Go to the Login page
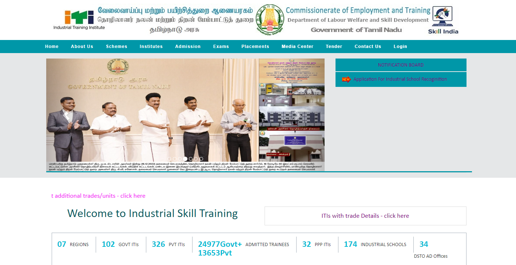 point(400,47)
